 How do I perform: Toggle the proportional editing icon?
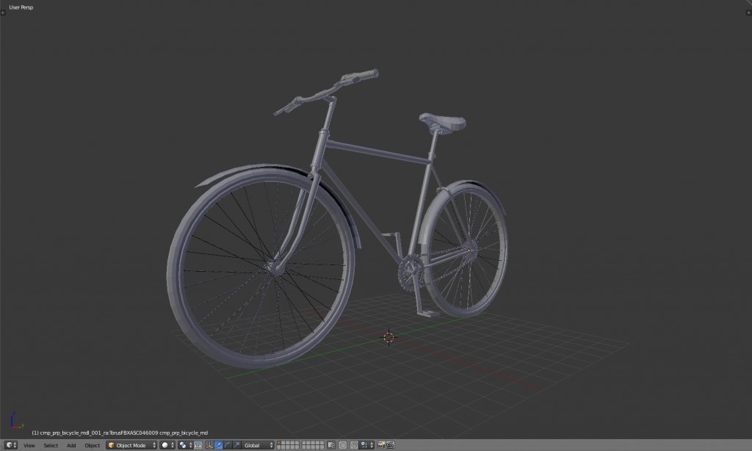(x=343, y=444)
